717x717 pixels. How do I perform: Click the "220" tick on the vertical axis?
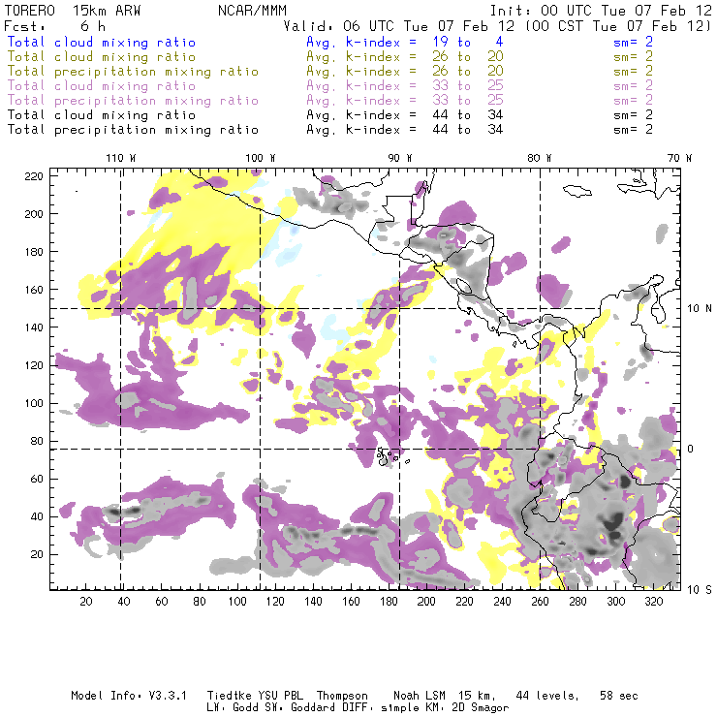point(34,176)
